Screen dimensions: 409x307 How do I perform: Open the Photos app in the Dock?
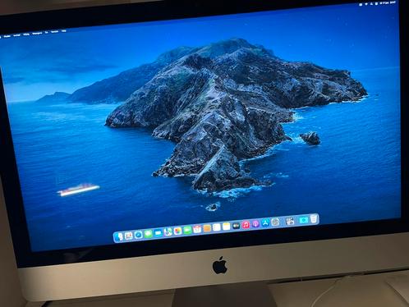(x=177, y=231)
